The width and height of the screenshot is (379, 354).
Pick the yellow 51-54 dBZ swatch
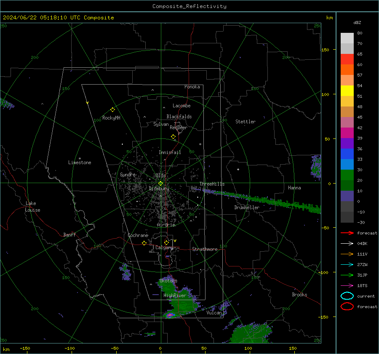(x=347, y=91)
